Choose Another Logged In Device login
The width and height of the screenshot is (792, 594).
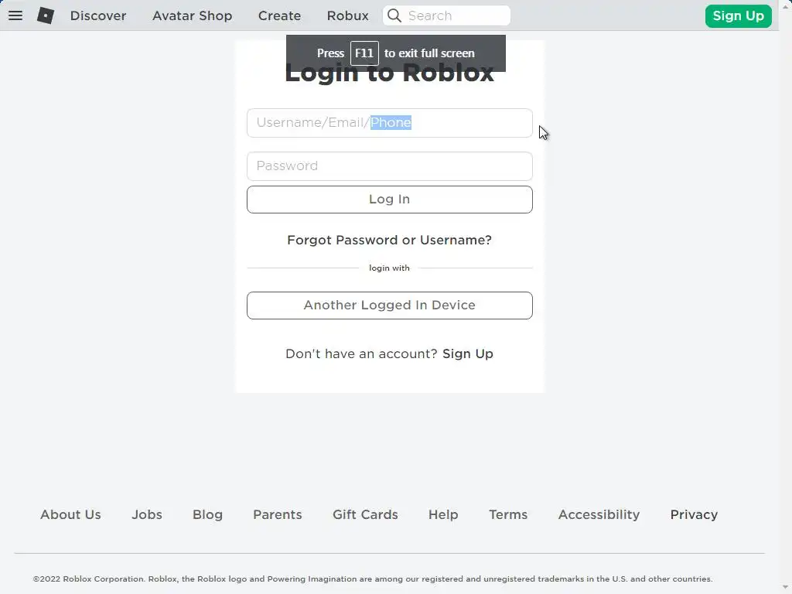(x=390, y=306)
